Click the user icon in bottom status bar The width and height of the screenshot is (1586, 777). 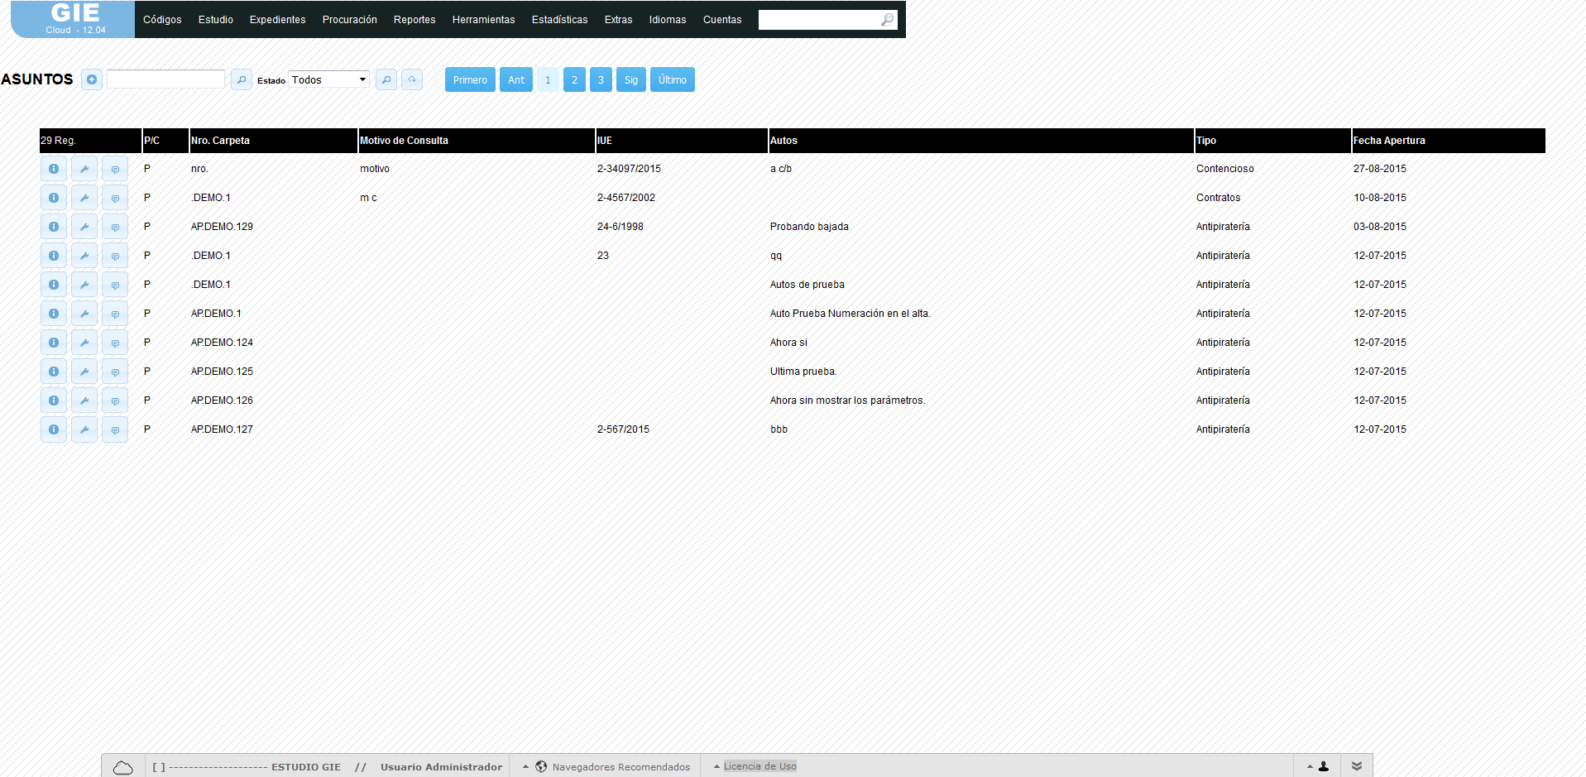click(x=1324, y=766)
